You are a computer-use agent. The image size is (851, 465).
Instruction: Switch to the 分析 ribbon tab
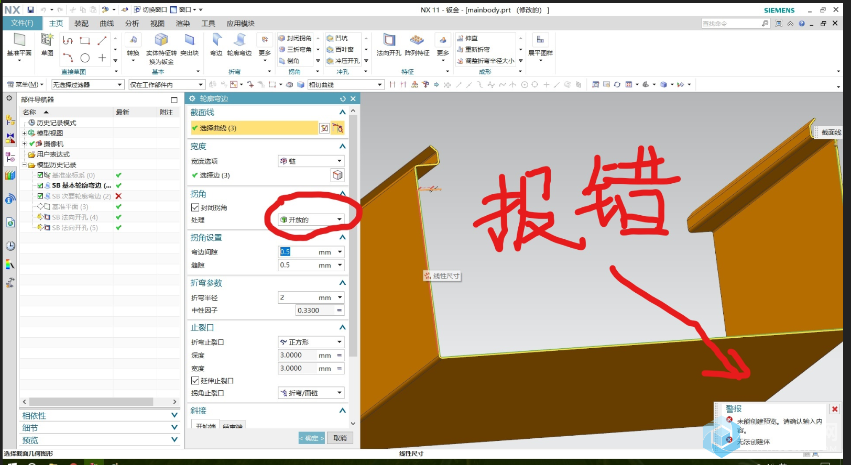[x=132, y=23]
